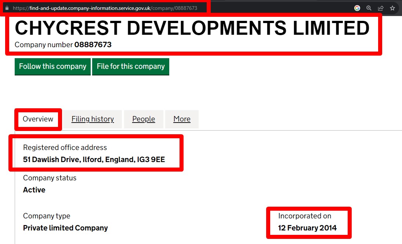Click the Incorporated on label

pyautogui.click(x=305, y=216)
